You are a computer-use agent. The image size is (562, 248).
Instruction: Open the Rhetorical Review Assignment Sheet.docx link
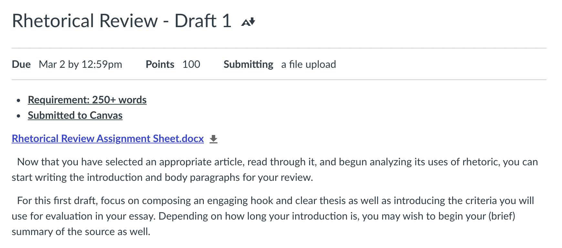point(108,139)
